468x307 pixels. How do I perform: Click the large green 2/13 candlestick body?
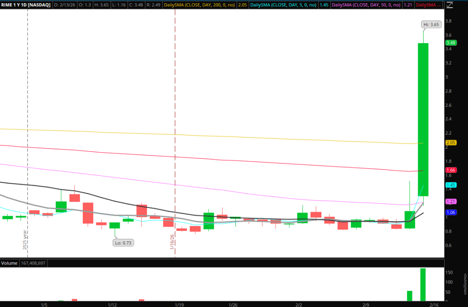[423, 119]
